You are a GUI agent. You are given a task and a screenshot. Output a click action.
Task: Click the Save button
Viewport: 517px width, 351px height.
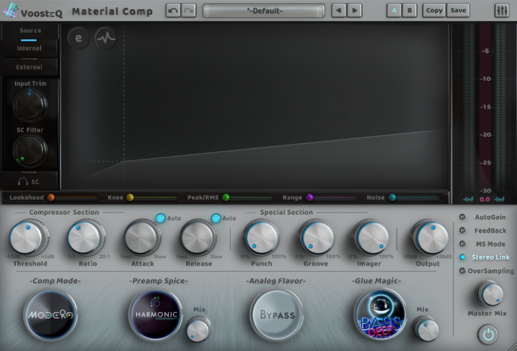click(458, 11)
